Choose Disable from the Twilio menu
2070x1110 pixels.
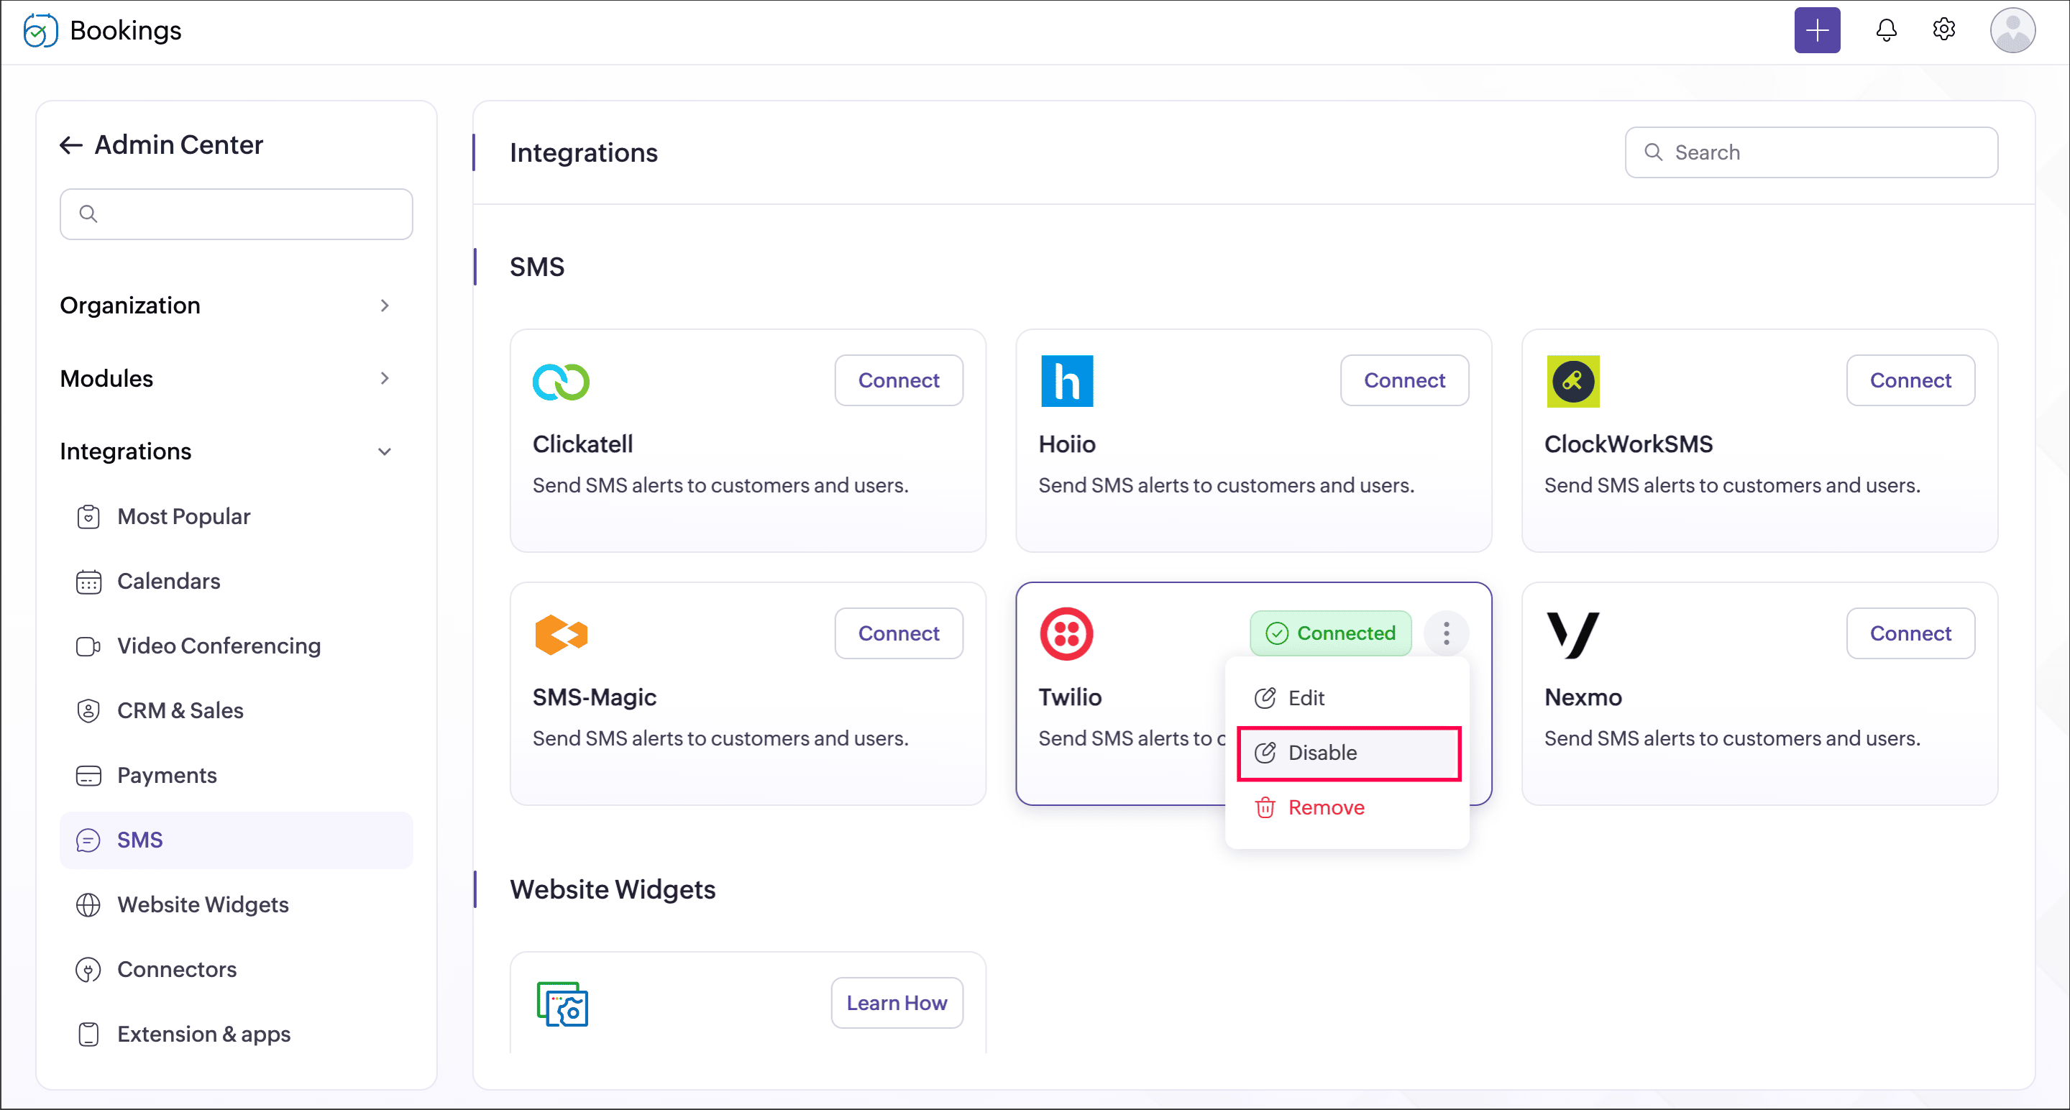click(x=1348, y=753)
